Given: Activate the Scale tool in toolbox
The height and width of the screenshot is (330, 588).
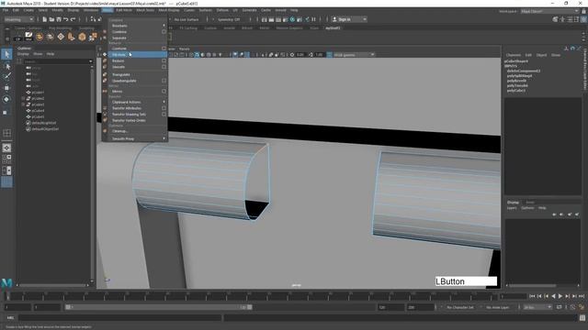Looking at the screenshot, I should point(6,112).
